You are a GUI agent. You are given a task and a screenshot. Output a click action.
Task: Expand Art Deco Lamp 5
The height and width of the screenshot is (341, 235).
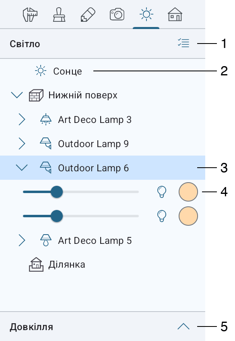tap(22, 240)
